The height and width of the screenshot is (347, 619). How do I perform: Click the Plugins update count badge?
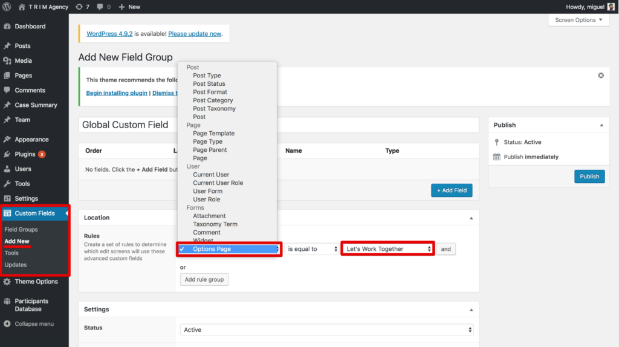click(x=42, y=154)
